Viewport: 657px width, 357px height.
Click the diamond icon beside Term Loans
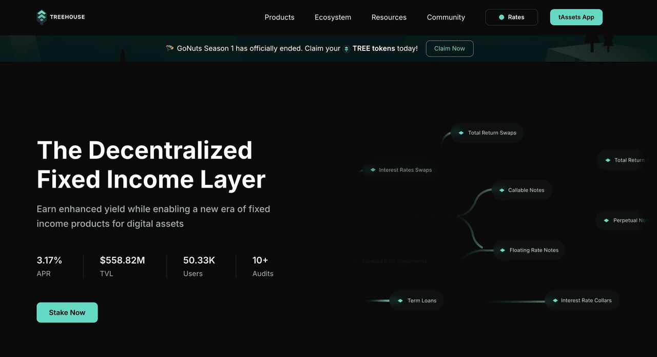click(x=400, y=300)
